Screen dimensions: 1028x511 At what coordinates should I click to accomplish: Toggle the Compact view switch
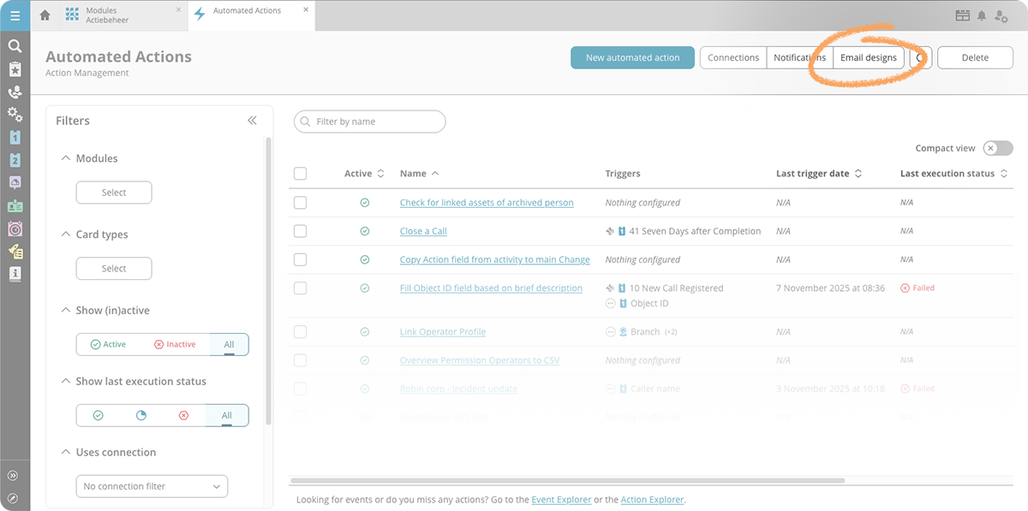pyautogui.click(x=997, y=148)
